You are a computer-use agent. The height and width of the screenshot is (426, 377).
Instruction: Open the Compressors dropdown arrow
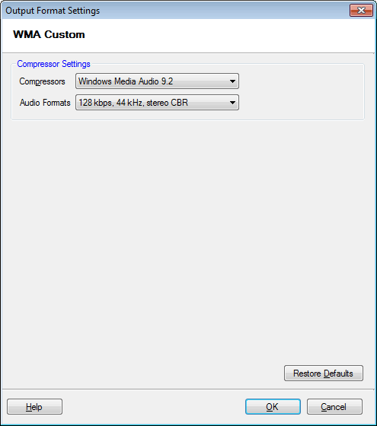point(232,81)
